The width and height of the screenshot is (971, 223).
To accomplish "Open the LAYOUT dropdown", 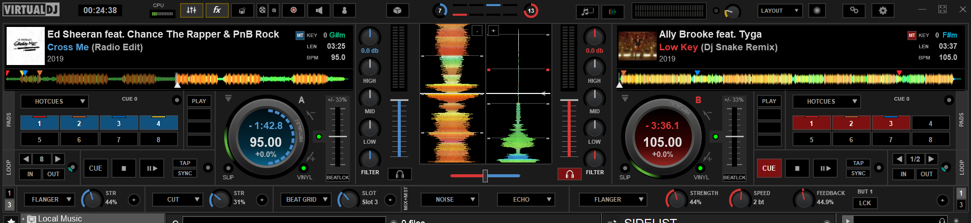I will pos(780,11).
